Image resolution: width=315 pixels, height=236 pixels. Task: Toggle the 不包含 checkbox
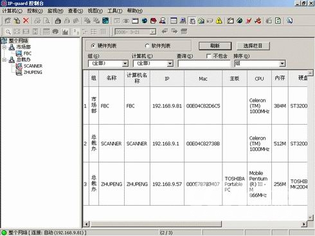pos(208,56)
